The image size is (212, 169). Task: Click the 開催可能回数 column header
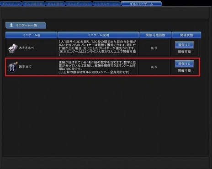[155, 35]
